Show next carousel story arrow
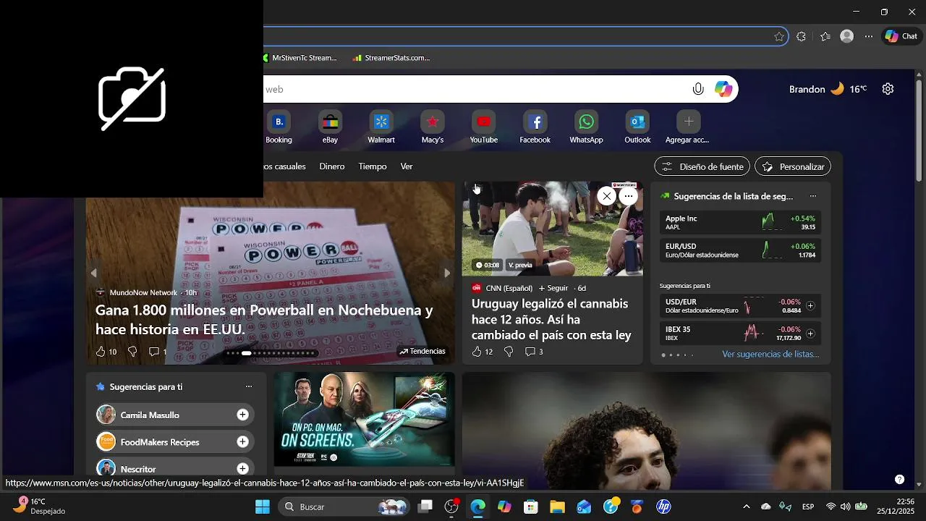This screenshot has height=521, width=926. [x=447, y=273]
